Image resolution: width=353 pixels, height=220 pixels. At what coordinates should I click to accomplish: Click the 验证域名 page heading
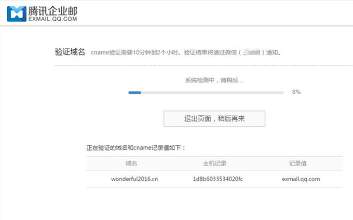[70, 52]
